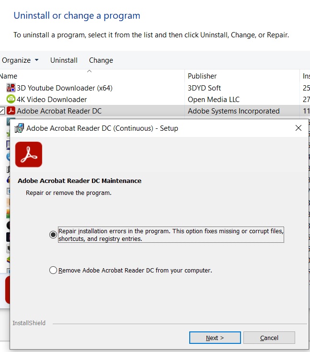Screen dimensions: 310x352
Task: Click the sort arrow above the Name column
Action: tap(89, 71)
